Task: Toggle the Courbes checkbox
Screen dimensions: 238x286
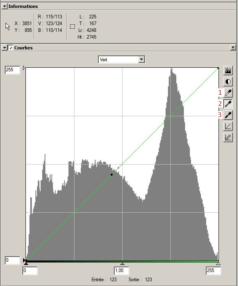Action: coord(11,48)
